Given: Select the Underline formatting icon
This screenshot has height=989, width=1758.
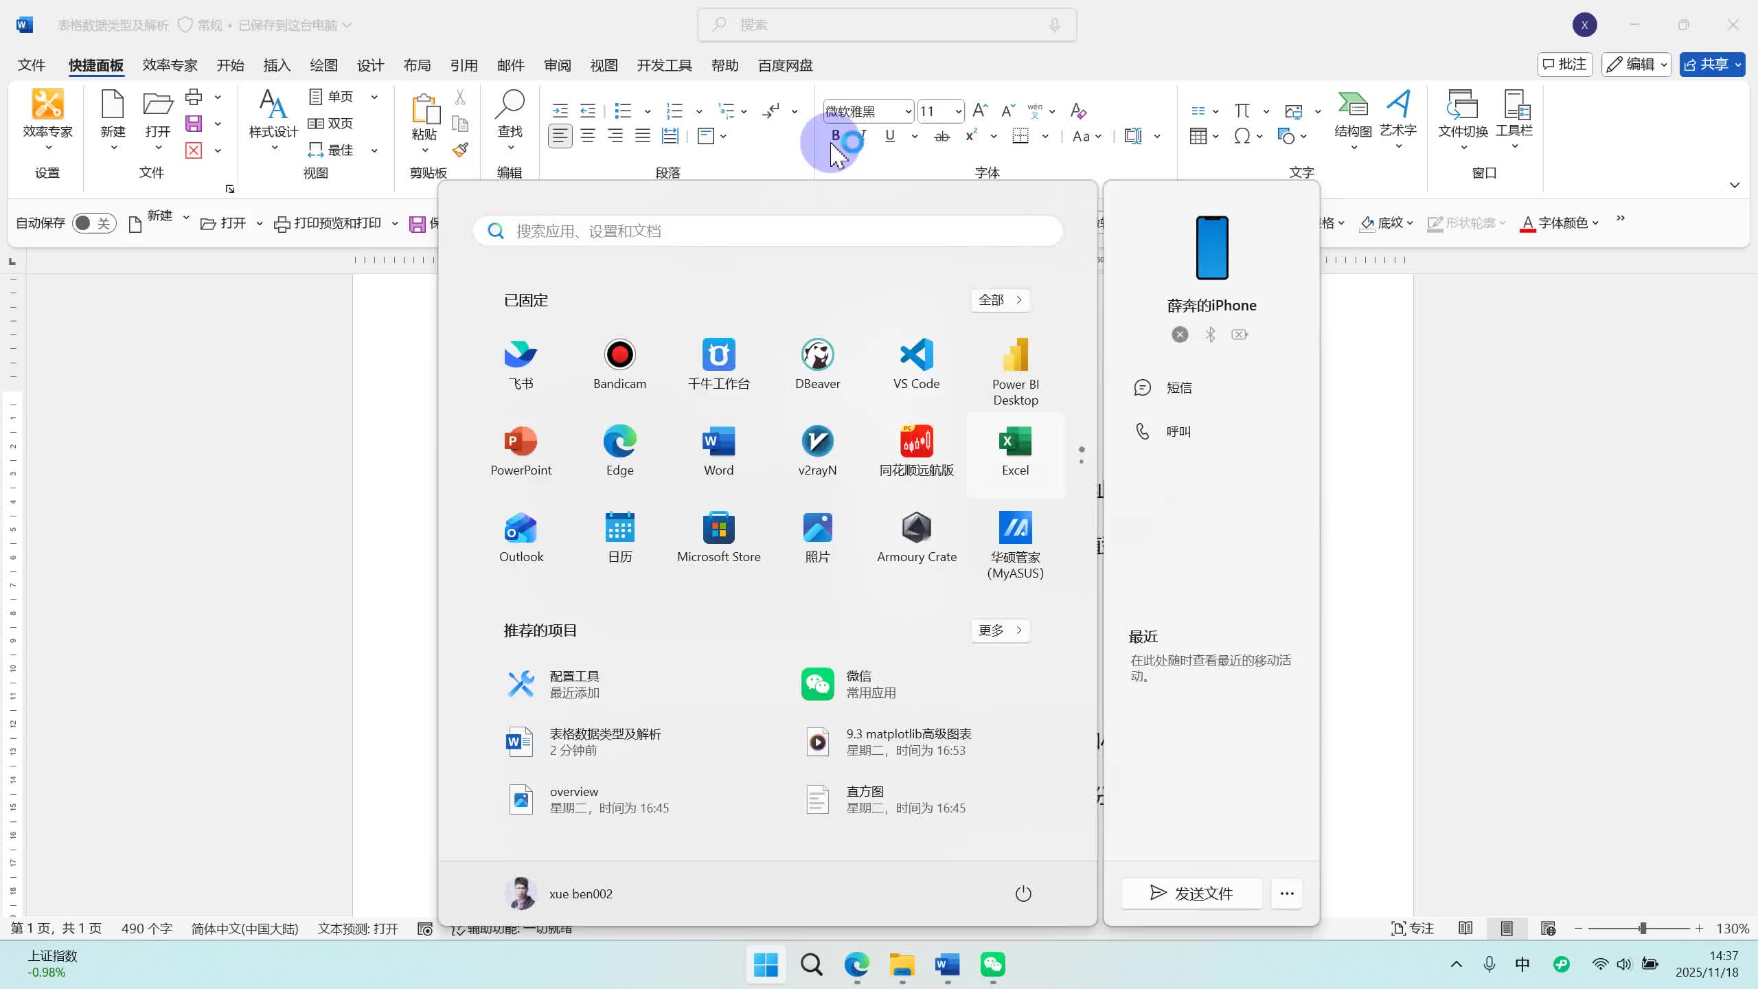Looking at the screenshot, I should click(890, 136).
